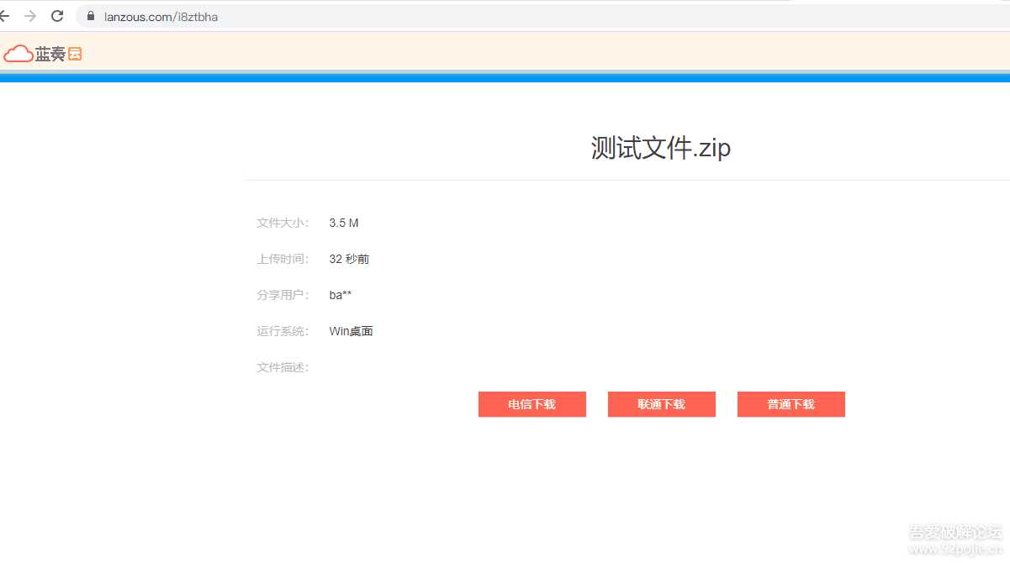Viewport: 1010px width, 563px height.
Task: Click the file title 测试文件.zip
Action: pyautogui.click(x=659, y=148)
